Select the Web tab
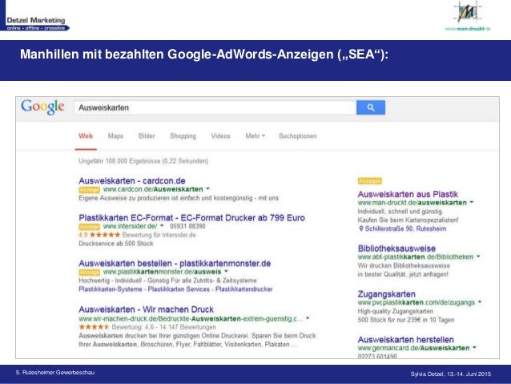The height and width of the screenshot is (384, 511). pos(86,136)
